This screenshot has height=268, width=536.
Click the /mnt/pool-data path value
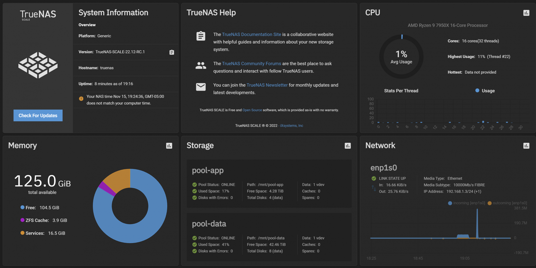point(271,238)
